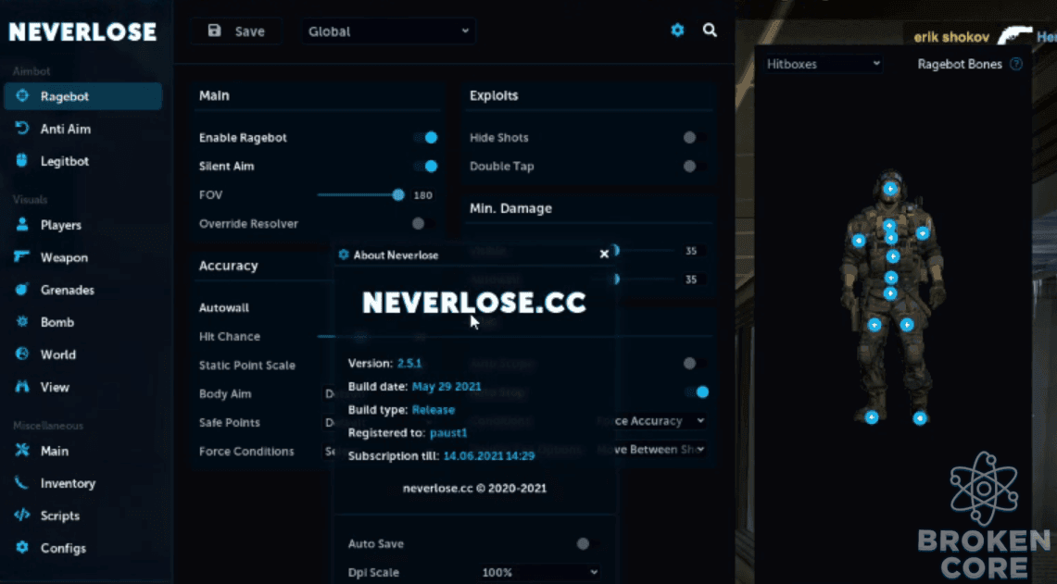Open the Ragebot section icon
Image resolution: width=1057 pixels, height=584 pixels.
coord(22,96)
